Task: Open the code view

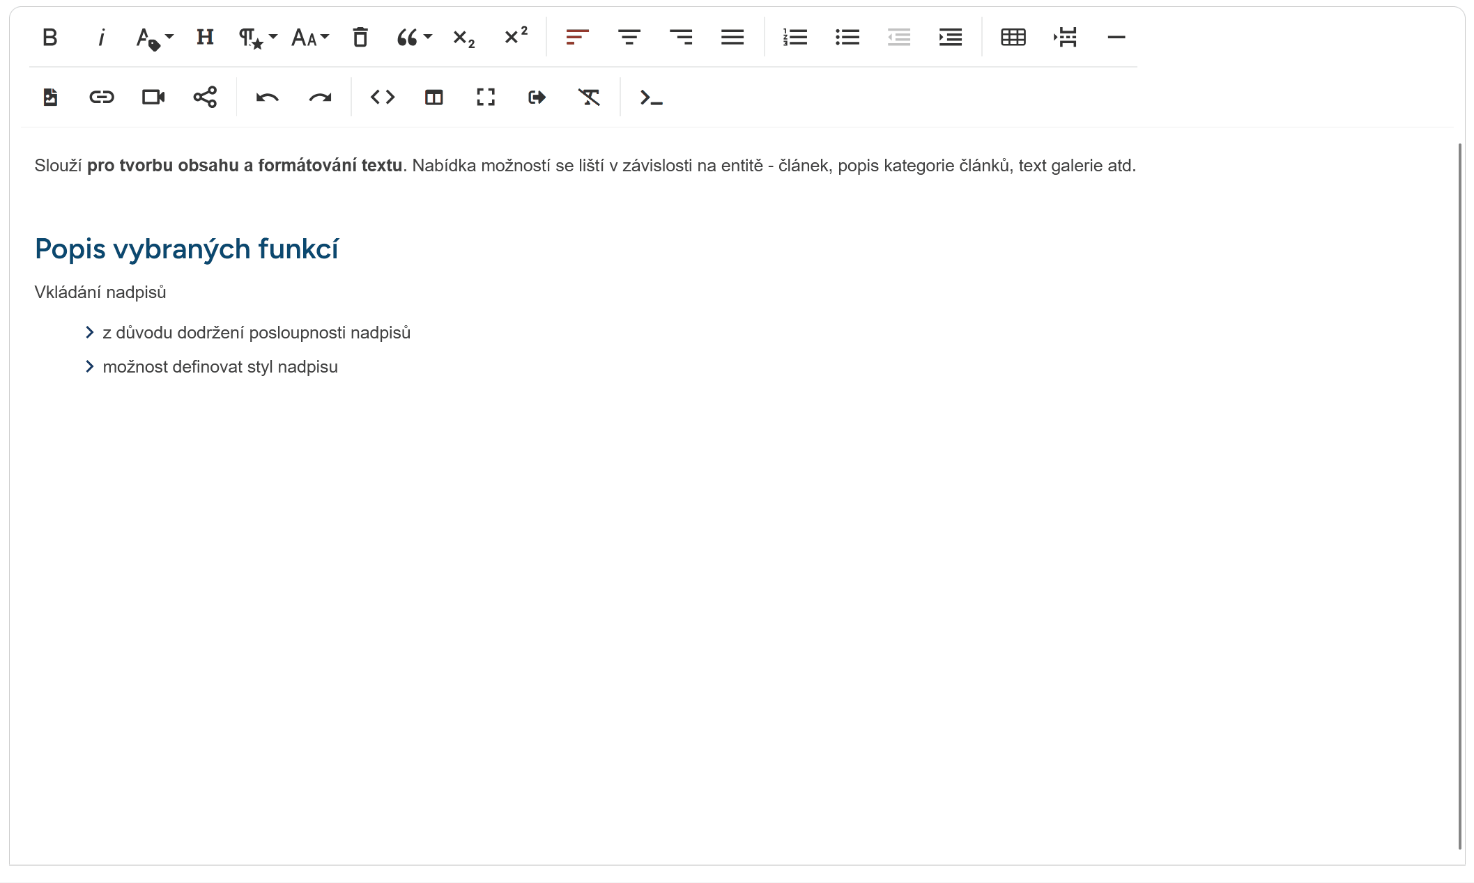Action: tap(383, 97)
